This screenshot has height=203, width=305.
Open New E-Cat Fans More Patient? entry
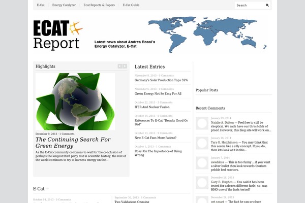click(x=156, y=138)
